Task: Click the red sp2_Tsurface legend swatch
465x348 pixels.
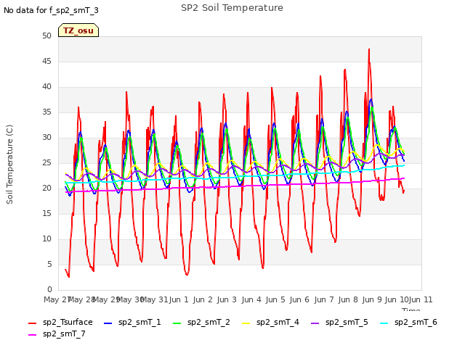Action: pos(32,323)
